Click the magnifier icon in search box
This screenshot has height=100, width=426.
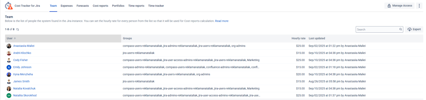pos(400,29)
